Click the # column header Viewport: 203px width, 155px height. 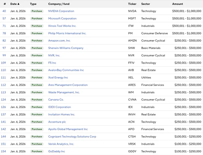click(x=5, y=4)
